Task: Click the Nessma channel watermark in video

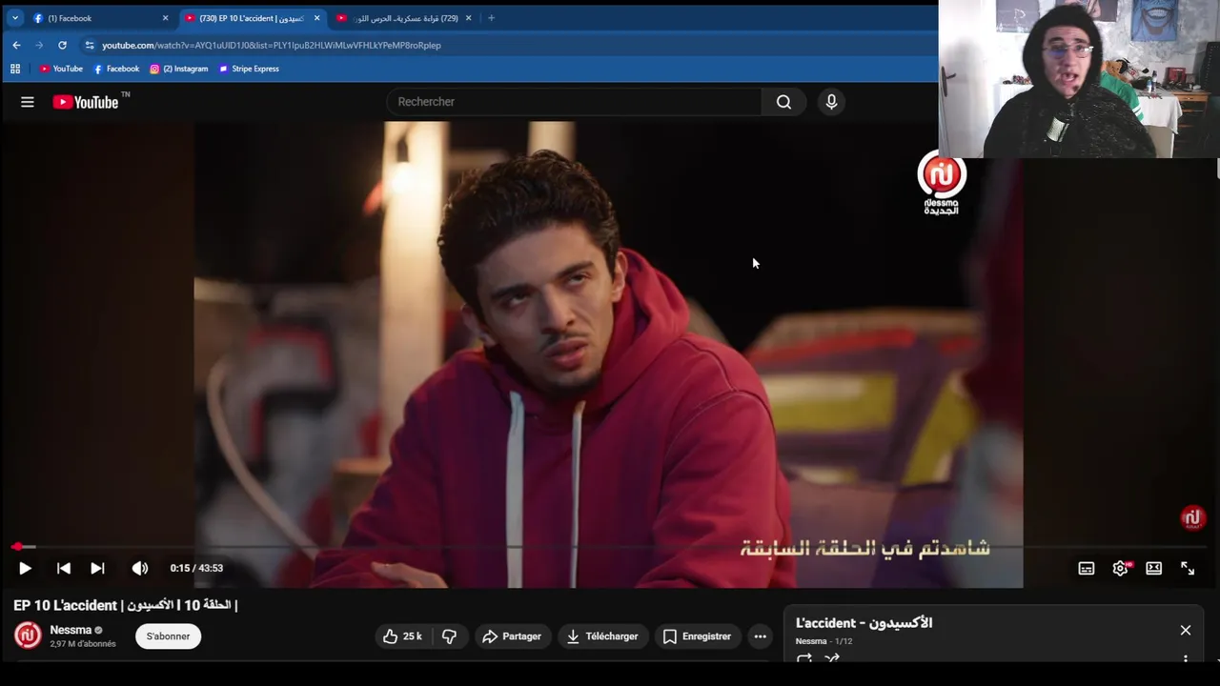Action: [1193, 518]
